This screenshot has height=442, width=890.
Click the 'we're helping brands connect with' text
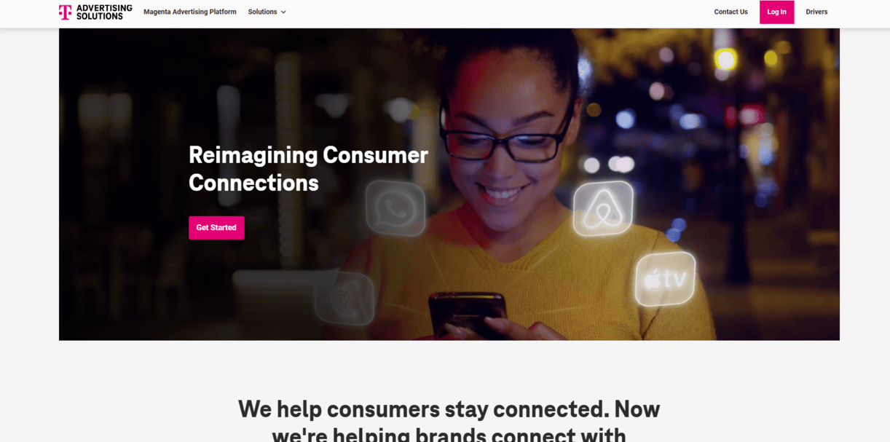[x=449, y=435]
